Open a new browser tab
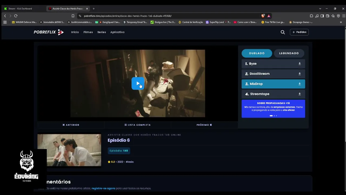 point(94,9)
